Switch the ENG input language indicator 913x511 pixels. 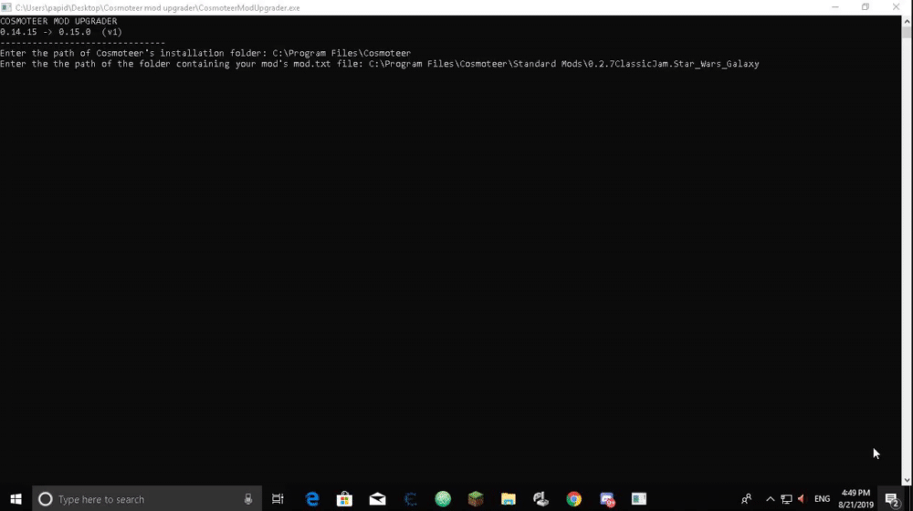click(x=823, y=499)
